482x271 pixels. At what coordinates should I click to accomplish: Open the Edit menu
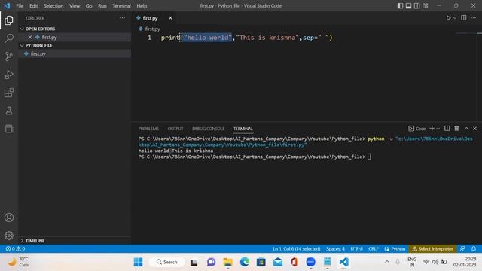[x=33, y=6]
